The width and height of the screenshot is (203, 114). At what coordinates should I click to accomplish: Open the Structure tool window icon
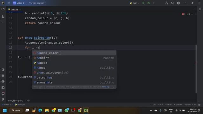pos(3,17)
